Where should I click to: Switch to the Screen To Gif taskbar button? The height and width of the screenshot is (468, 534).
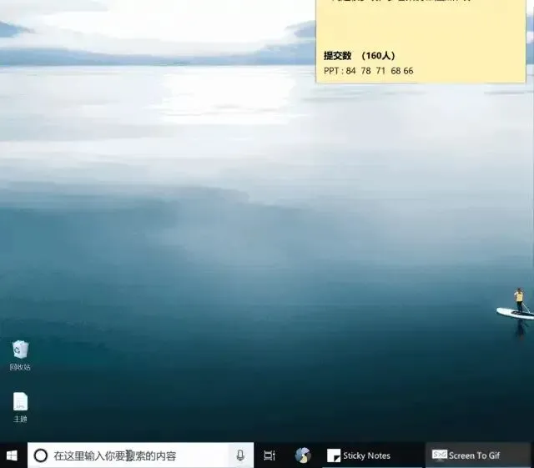pyautogui.click(x=478, y=455)
